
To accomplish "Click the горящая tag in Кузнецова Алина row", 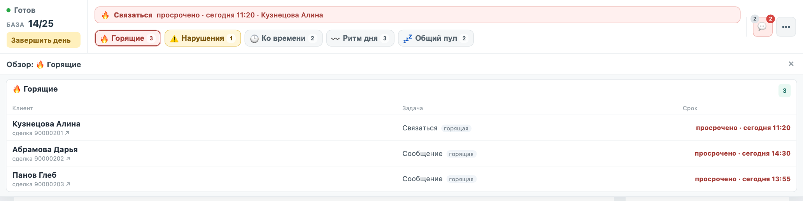I will pyautogui.click(x=456, y=128).
